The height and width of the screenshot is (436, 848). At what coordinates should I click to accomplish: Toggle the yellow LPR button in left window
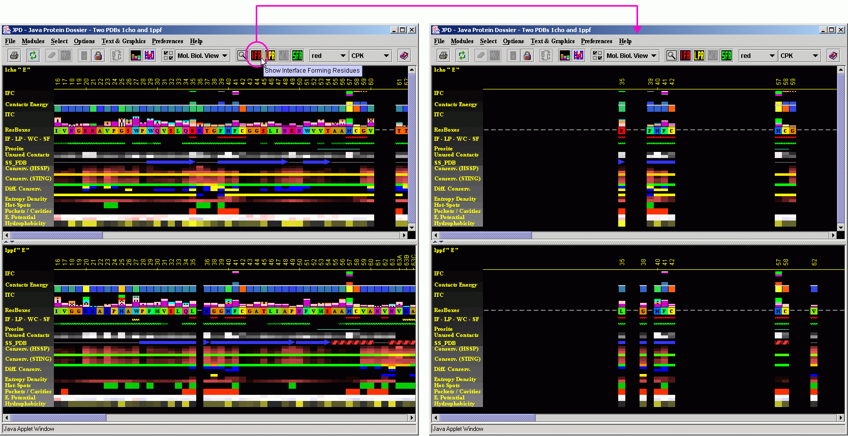point(270,55)
